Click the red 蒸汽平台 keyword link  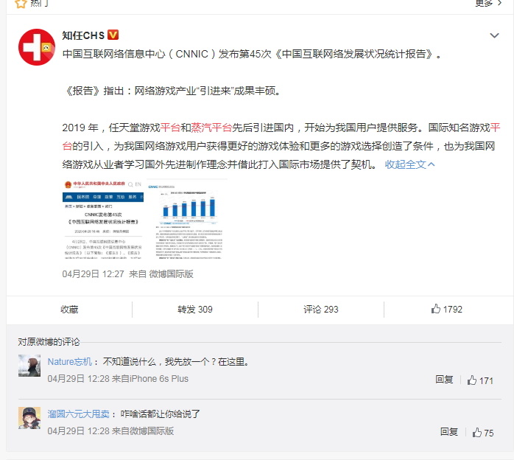point(211,128)
